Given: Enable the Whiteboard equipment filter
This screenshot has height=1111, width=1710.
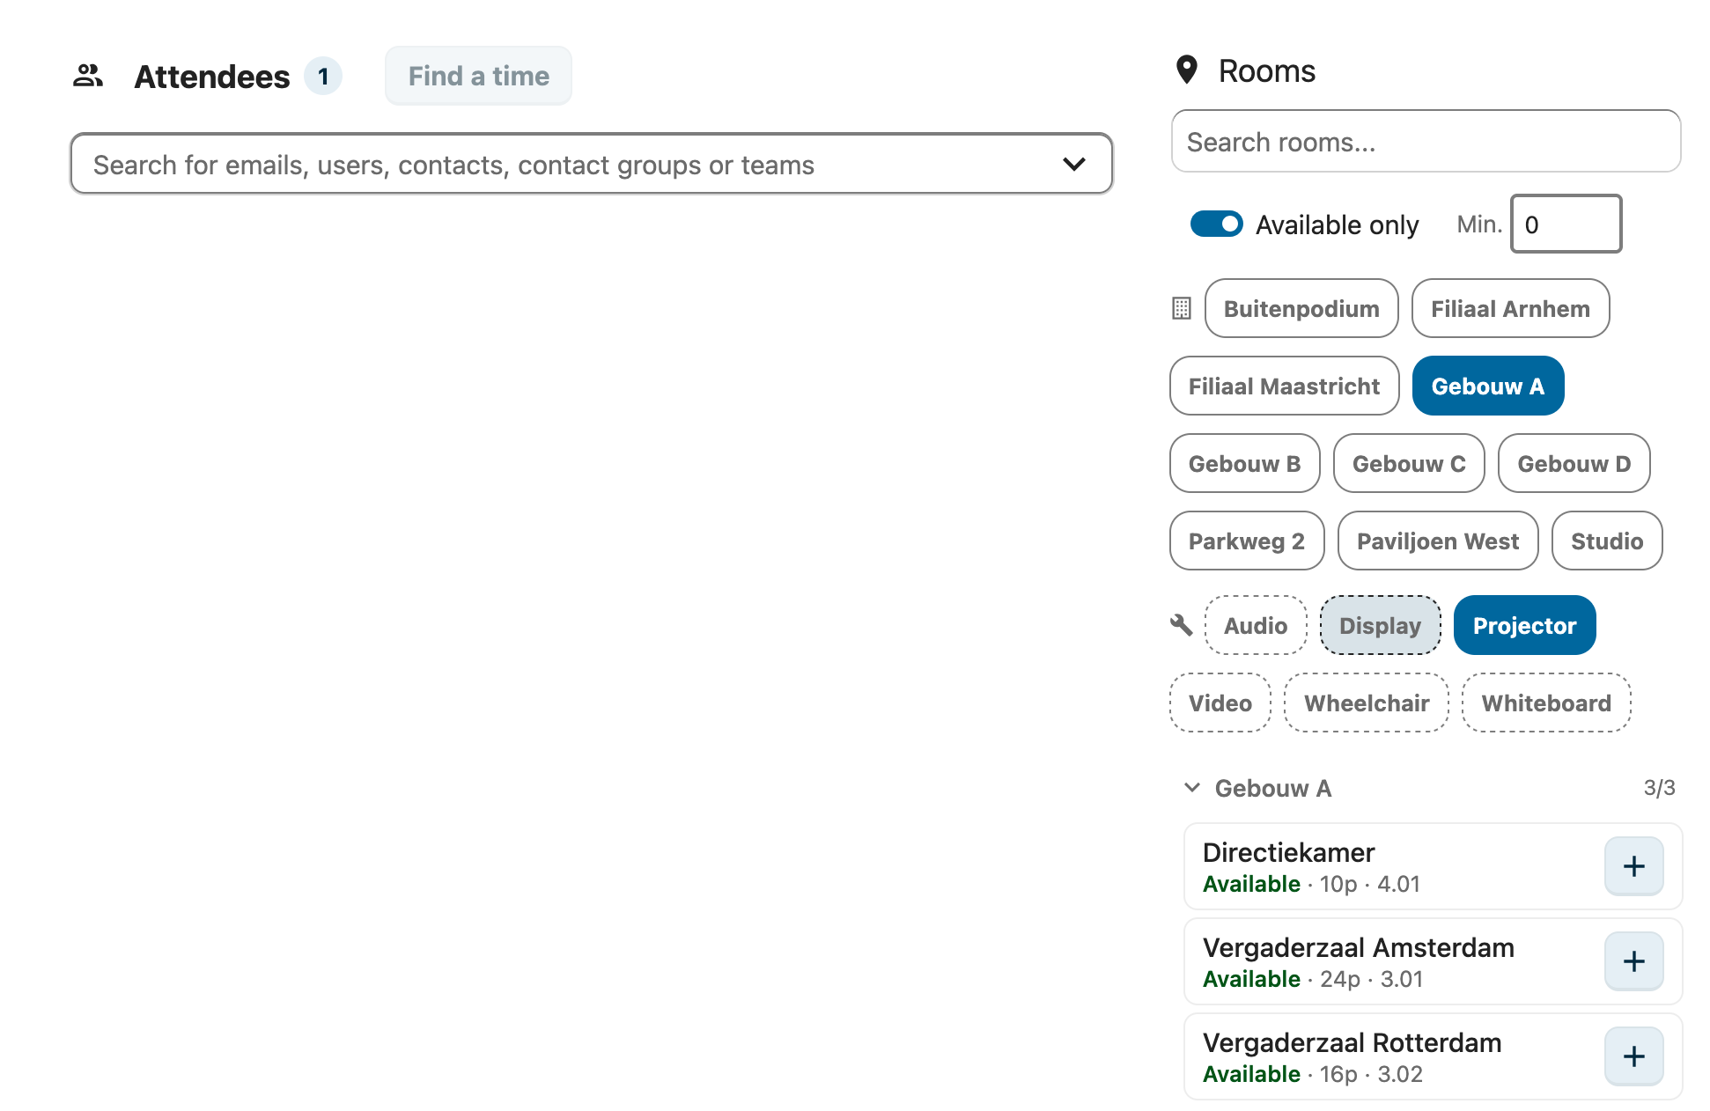Looking at the screenshot, I should point(1546,703).
